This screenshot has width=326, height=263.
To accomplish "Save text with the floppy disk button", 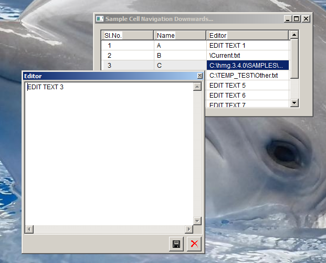I will point(176,244).
